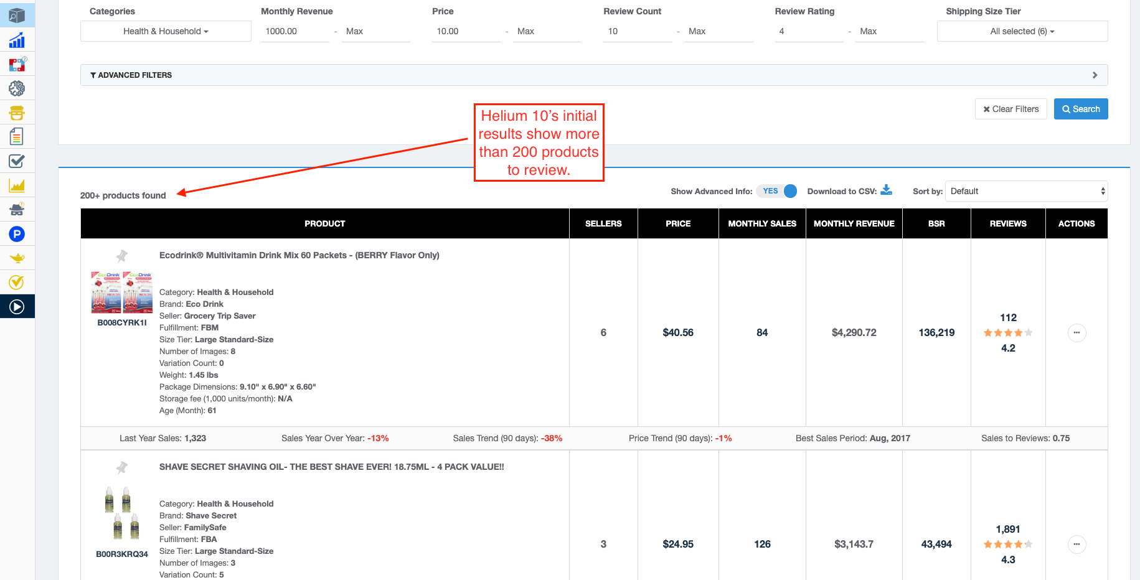Open the Sort by Default dropdown

coord(1027,191)
